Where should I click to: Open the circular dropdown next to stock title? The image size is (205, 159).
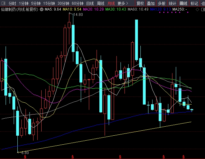pyautogui.click(x=42, y=9)
